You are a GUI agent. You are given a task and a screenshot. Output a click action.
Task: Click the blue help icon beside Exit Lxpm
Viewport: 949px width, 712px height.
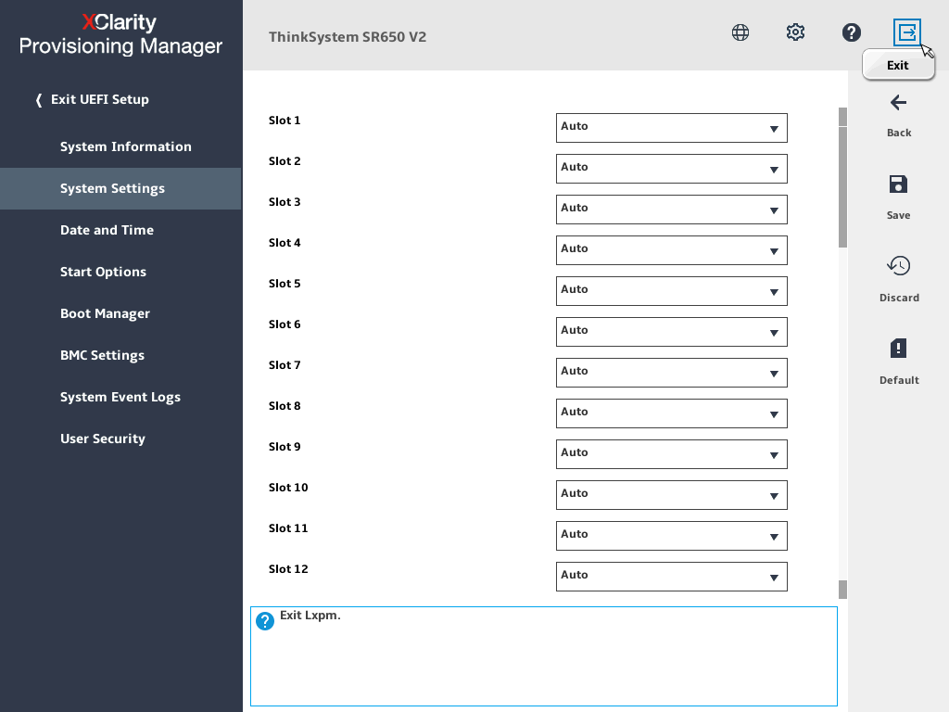pyautogui.click(x=264, y=621)
